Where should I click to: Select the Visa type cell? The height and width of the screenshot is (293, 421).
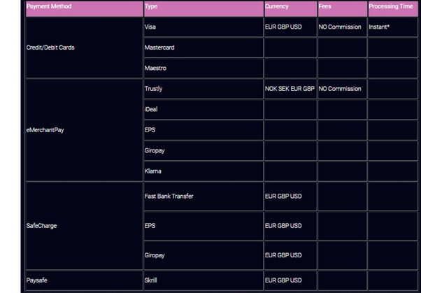(204, 27)
